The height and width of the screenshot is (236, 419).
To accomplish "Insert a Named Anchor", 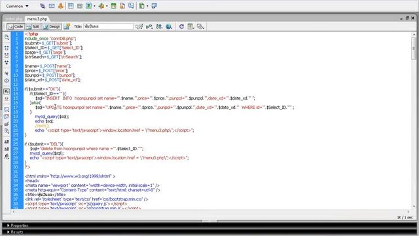I will point(61,6).
